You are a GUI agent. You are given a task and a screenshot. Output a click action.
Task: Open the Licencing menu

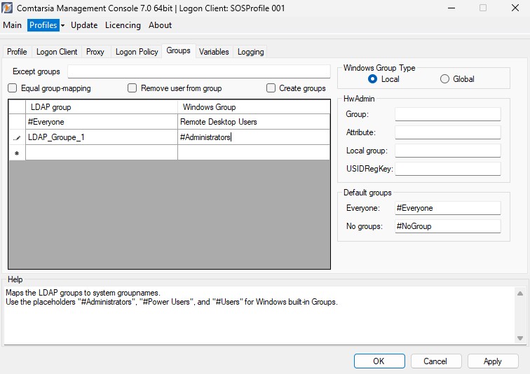[x=123, y=25]
